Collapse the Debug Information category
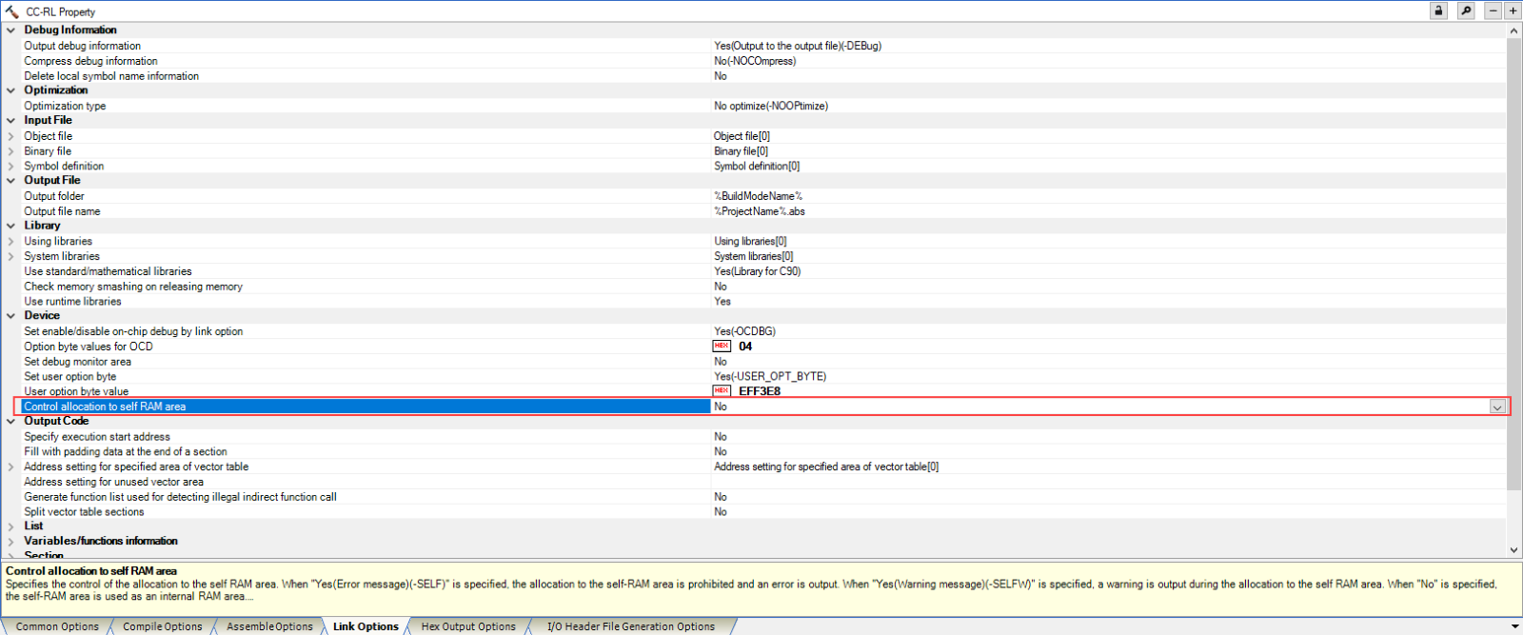Image resolution: width=1523 pixels, height=635 pixels. coord(10,30)
